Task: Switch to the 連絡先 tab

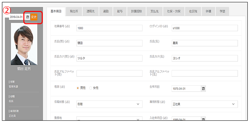Action: tap(90, 11)
